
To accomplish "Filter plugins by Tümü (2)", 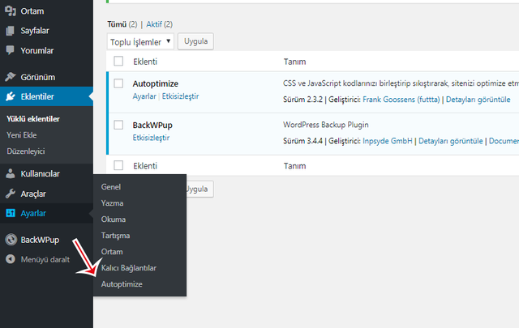I will pyautogui.click(x=122, y=24).
